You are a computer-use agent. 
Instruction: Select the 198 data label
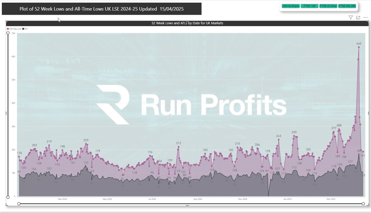coord(62,146)
